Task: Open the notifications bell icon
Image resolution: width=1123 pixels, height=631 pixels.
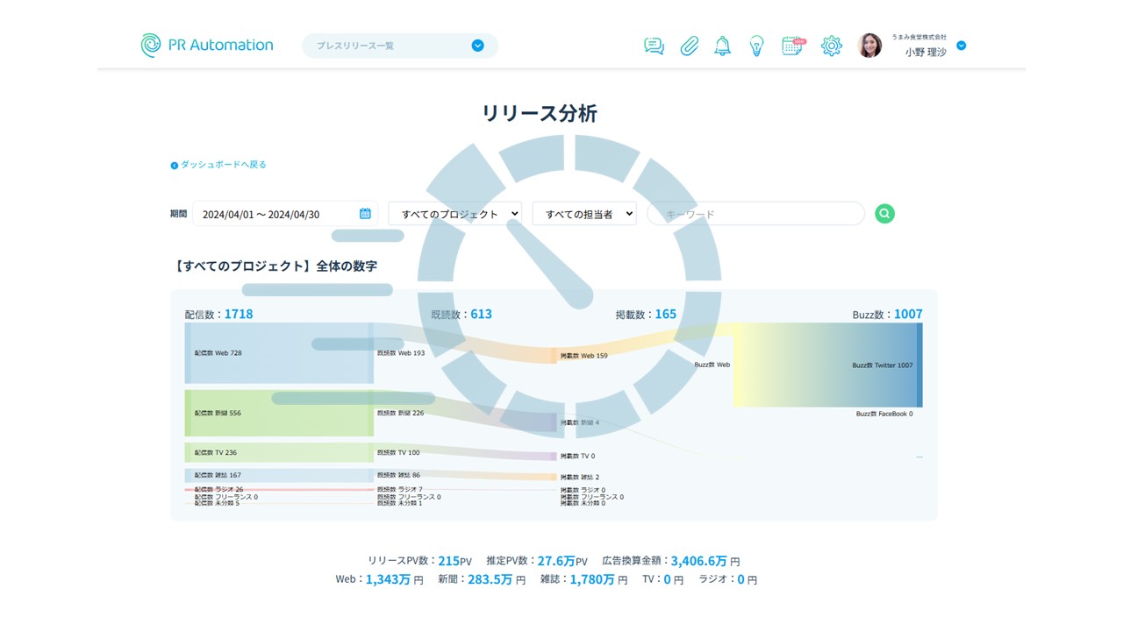Action: tap(722, 46)
